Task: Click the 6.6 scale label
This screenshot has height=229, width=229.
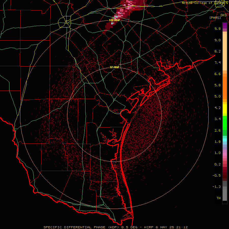Action: [x=218, y=74]
